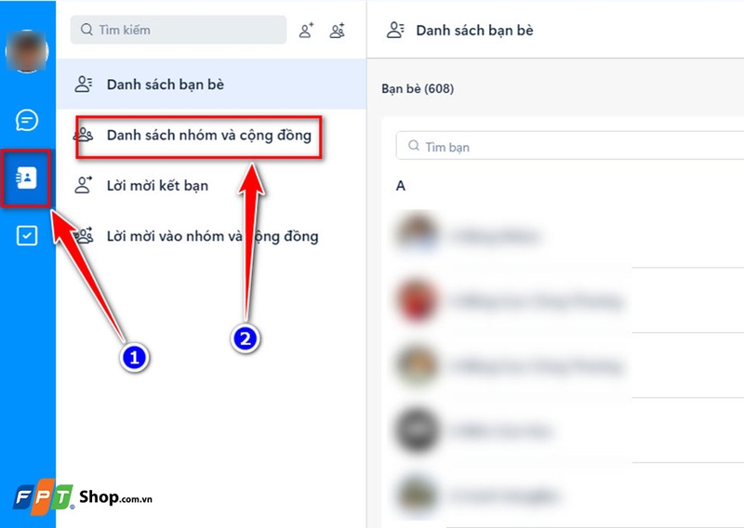The width and height of the screenshot is (744, 528).
Task: Click the magnifier icon in Tìm kiếm
Action: pos(86,30)
